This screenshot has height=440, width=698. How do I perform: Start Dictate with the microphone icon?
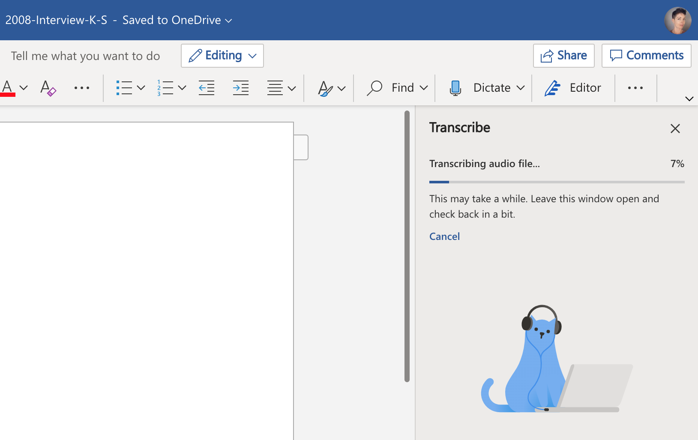[x=455, y=88]
